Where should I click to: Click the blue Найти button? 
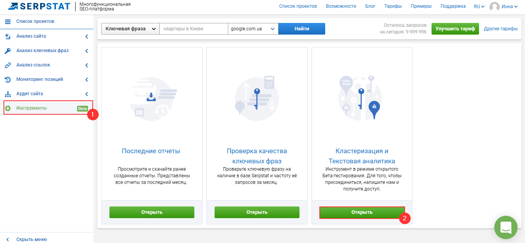point(302,29)
